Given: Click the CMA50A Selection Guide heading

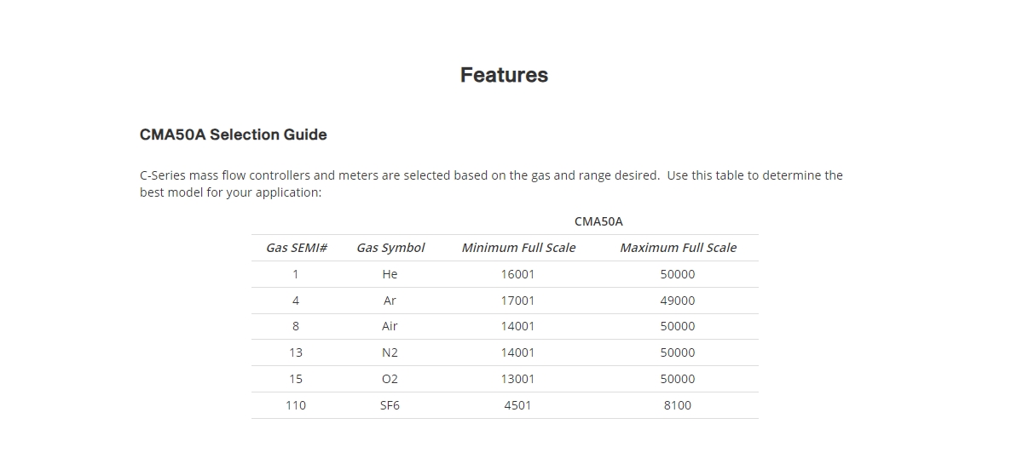Looking at the screenshot, I should point(233,135).
